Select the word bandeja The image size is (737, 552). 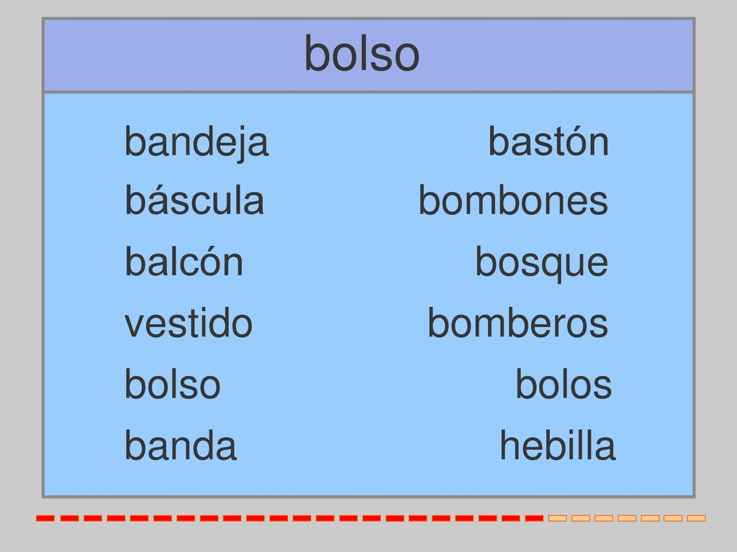196,142
